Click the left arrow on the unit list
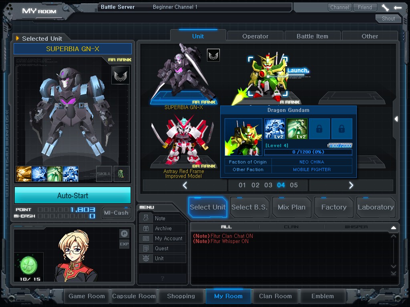Image resolution: width=410 pixels, height=307 pixels. coord(184,185)
